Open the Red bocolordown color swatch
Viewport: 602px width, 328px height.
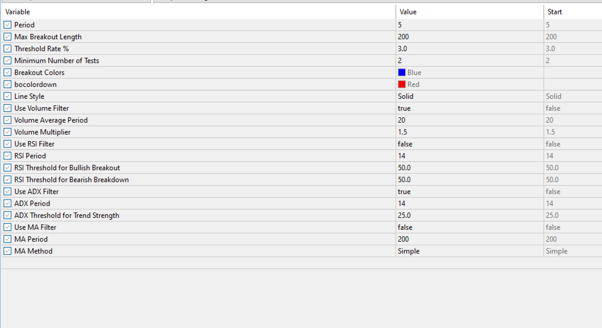402,85
